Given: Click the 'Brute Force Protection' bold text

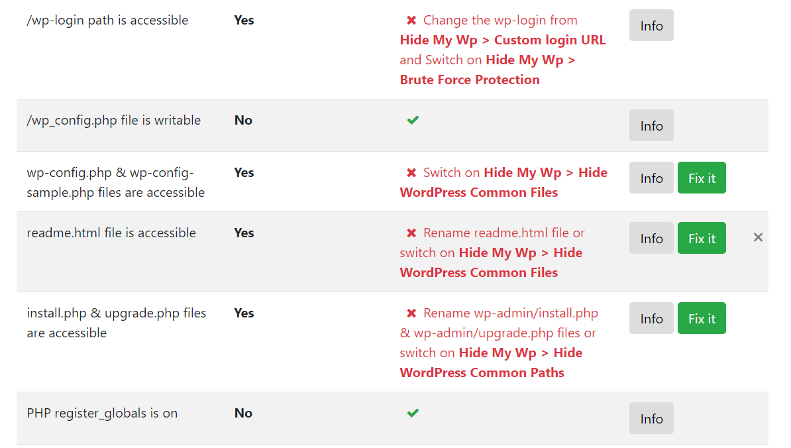Looking at the screenshot, I should point(469,80).
